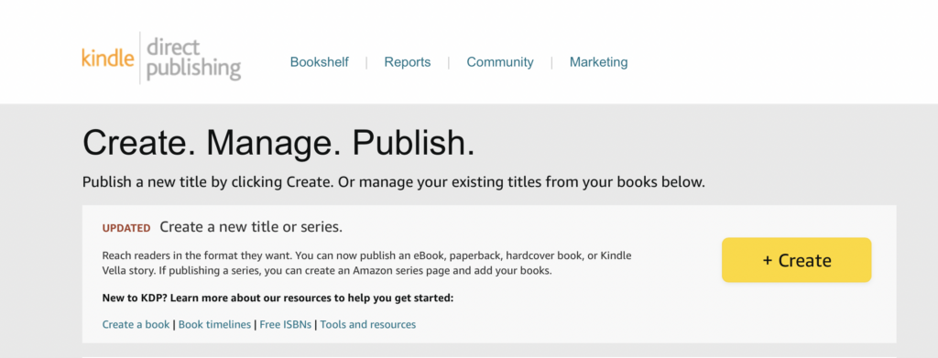The image size is (938, 358).
Task: Open the Bookshelf navigation item
Action: [320, 62]
